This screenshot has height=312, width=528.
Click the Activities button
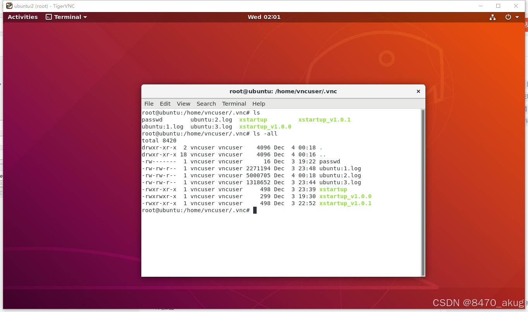coord(22,17)
